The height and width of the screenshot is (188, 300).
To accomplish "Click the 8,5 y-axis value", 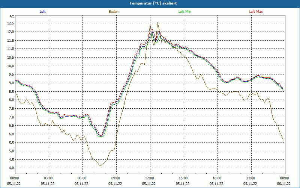I will (11, 91).
